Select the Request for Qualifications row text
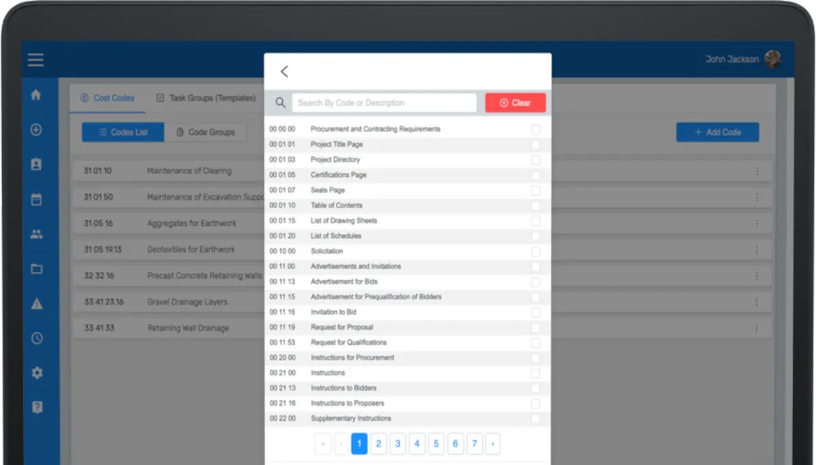816x465 pixels. click(349, 343)
